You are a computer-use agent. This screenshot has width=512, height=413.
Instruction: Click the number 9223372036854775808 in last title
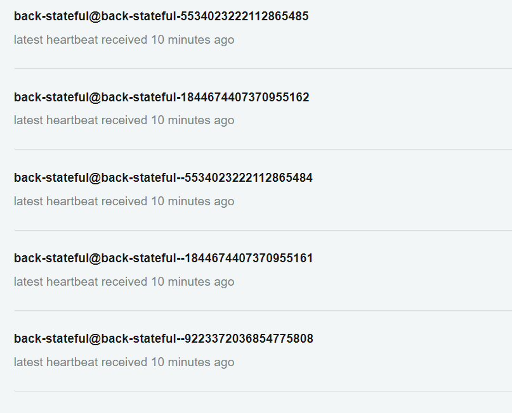(x=249, y=339)
